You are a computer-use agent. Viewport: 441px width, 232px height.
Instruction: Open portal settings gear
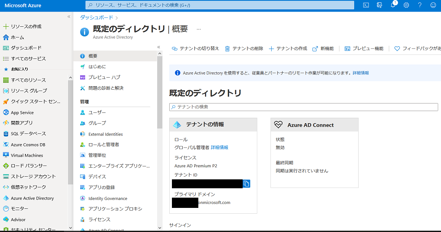(406, 5)
